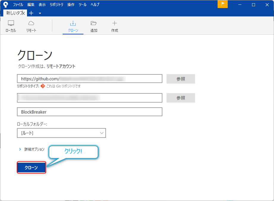Screen dimensions: 274x201
Task: Click 参照 beside the URL field
Action: click(x=180, y=79)
